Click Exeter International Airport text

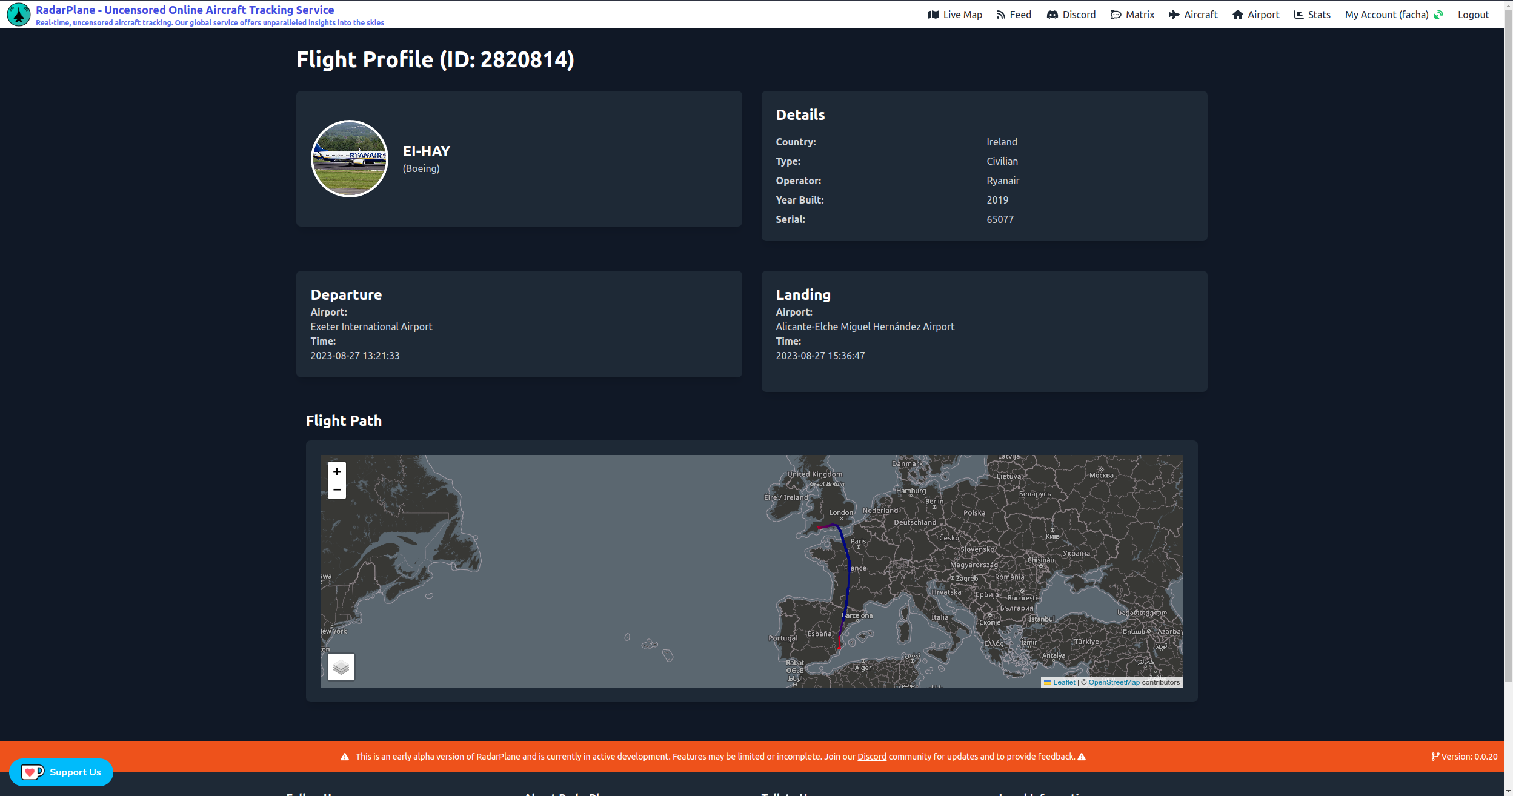point(371,327)
